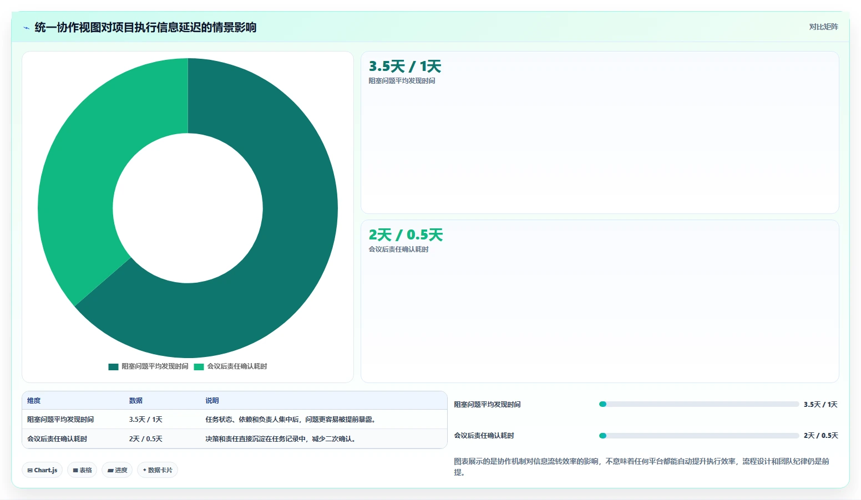Select table cell 会议后责任确认耗时
The image size is (861, 500).
pyautogui.click(x=57, y=439)
